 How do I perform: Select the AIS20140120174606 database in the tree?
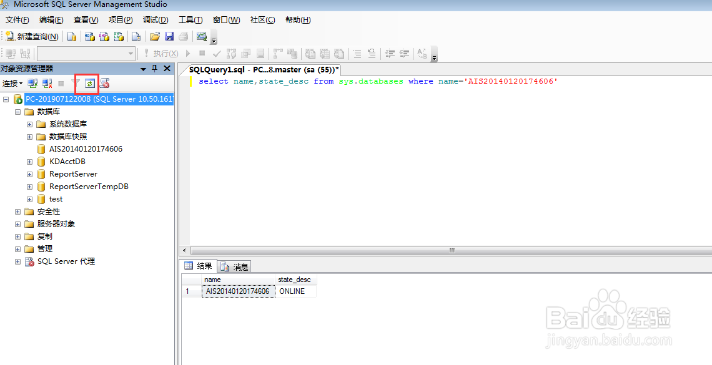86,148
